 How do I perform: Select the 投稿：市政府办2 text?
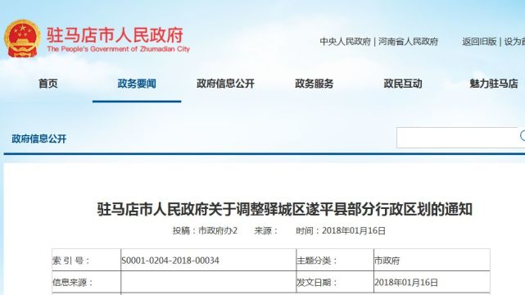[x=205, y=231]
